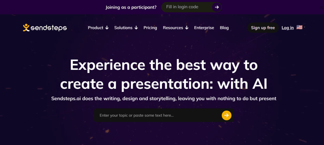Expand the Resources menu down arrow

pyautogui.click(x=187, y=27)
